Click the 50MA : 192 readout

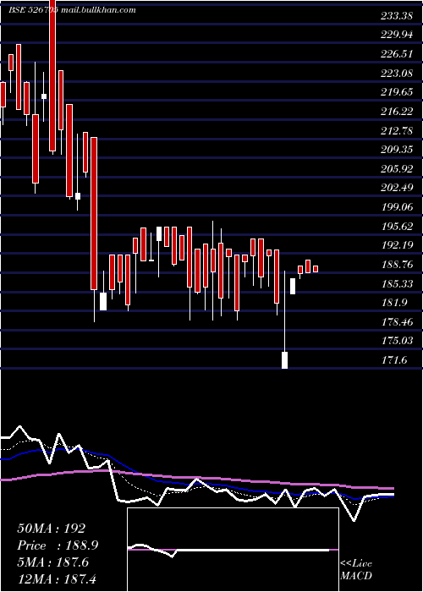(x=52, y=529)
